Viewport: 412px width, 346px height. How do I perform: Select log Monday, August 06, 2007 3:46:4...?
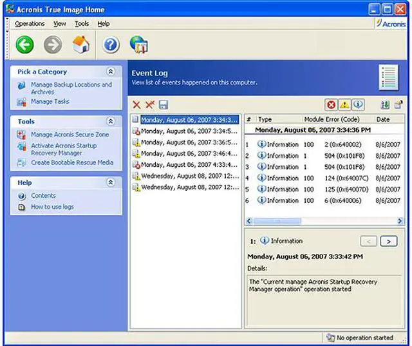[x=185, y=153]
